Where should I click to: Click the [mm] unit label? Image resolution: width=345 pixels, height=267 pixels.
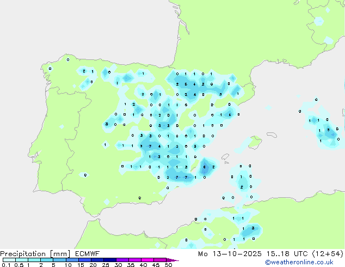[x=60, y=254]
